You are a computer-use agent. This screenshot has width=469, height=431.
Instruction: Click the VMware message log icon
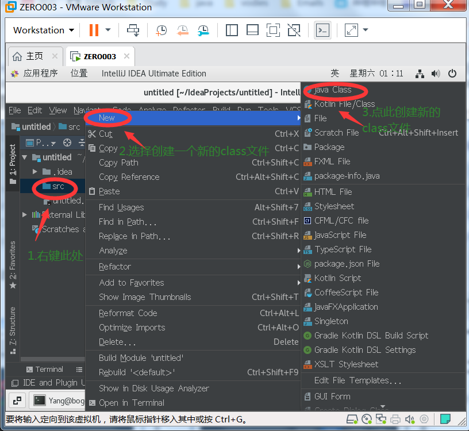445,420
